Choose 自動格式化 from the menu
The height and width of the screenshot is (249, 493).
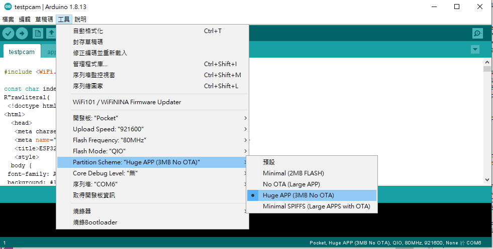[152, 31]
